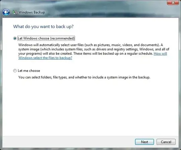
Task: Open the How will Windows select files link
Action: 45,58
